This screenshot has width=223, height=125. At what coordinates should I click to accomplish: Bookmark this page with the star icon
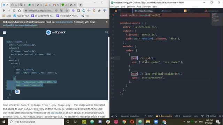(67, 11)
